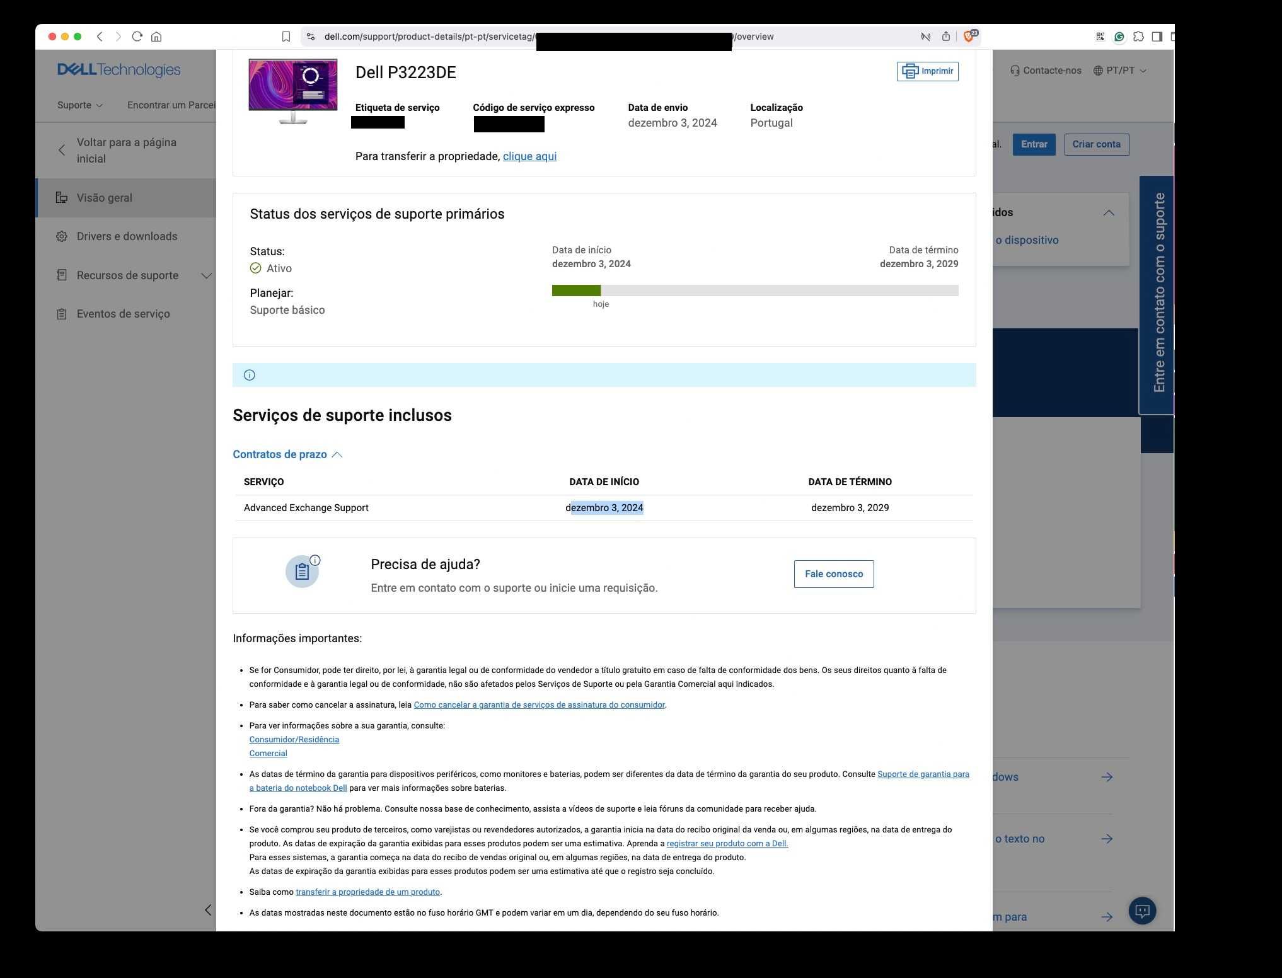The width and height of the screenshot is (1282, 978).
Task: Go to browser home page icon
Action: [x=156, y=37]
